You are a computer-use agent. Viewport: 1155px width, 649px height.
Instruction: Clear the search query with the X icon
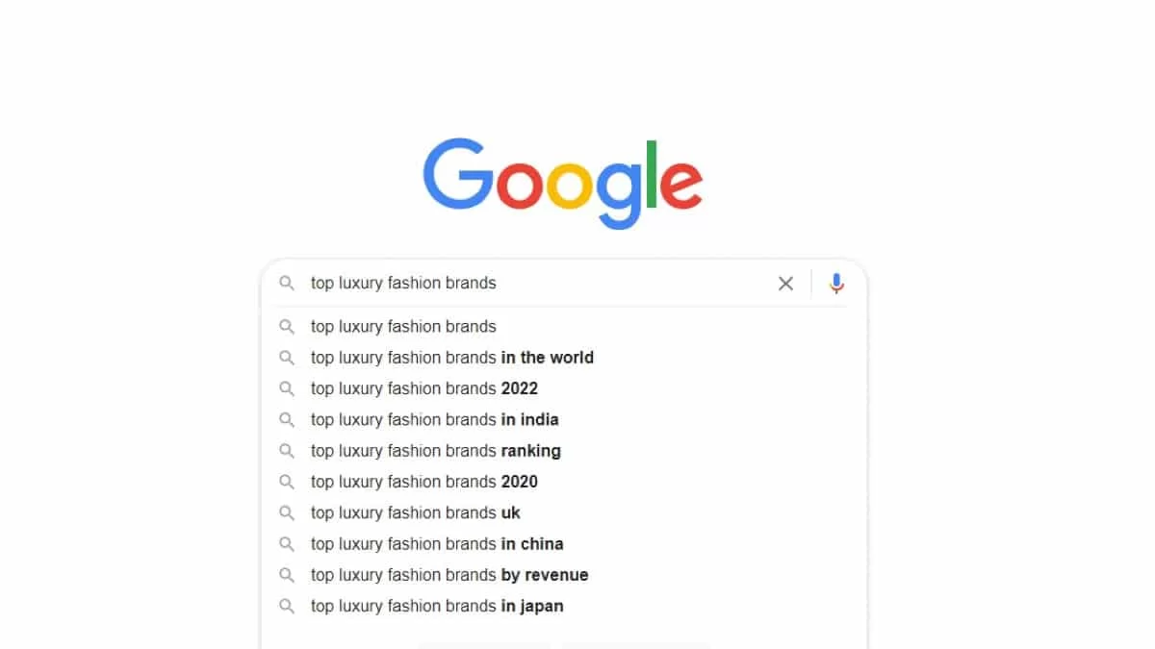785,283
